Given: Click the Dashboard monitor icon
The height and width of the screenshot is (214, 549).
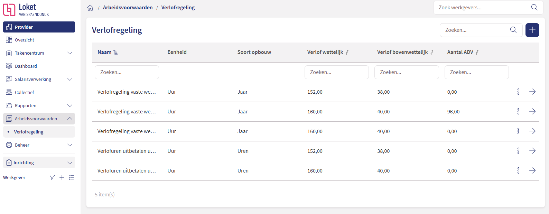Looking at the screenshot, I should click(9, 66).
